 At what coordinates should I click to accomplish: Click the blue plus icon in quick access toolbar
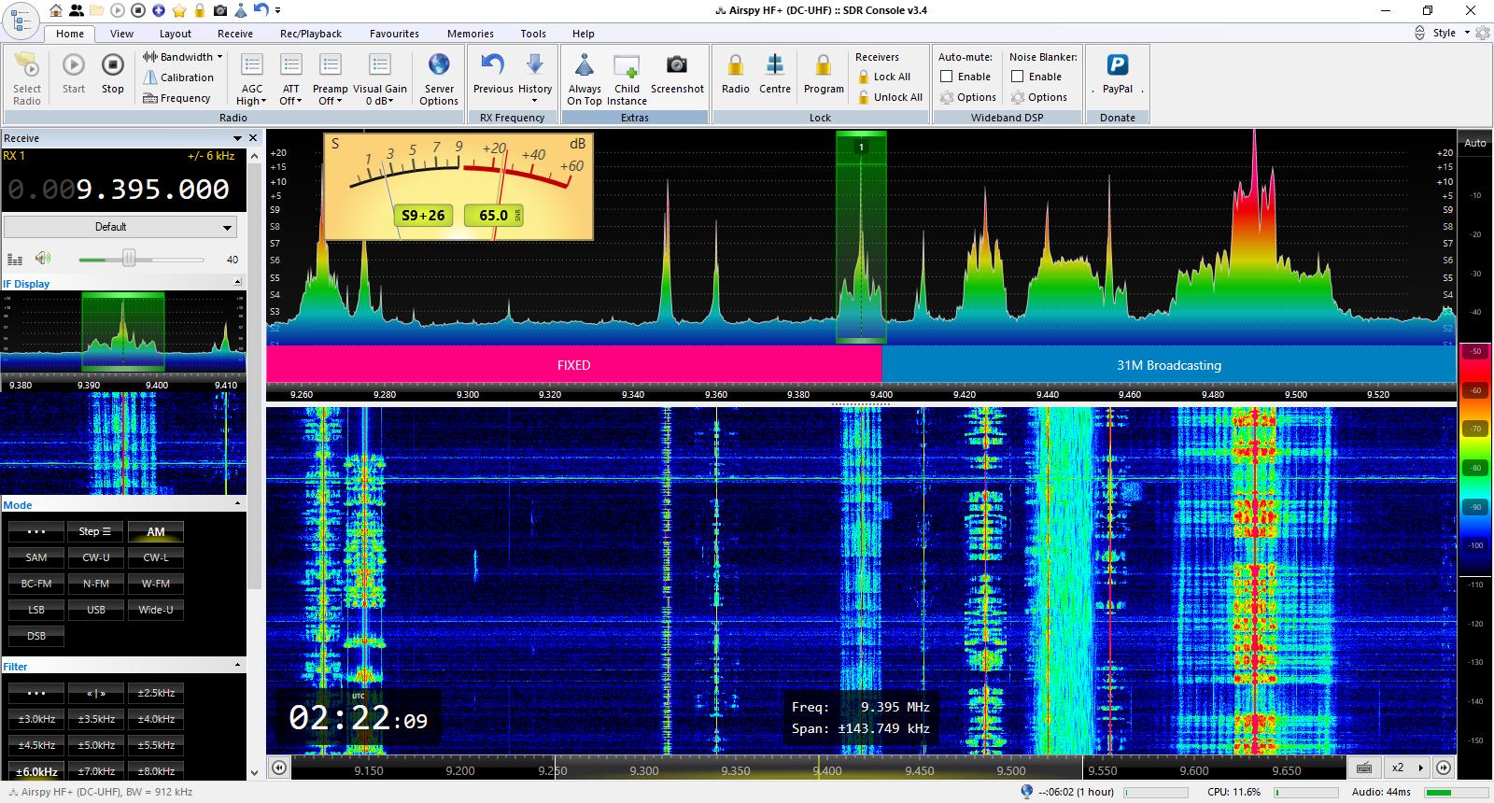point(159,10)
